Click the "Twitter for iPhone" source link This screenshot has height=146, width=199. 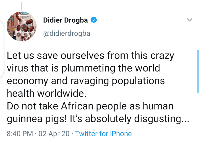click(103, 134)
